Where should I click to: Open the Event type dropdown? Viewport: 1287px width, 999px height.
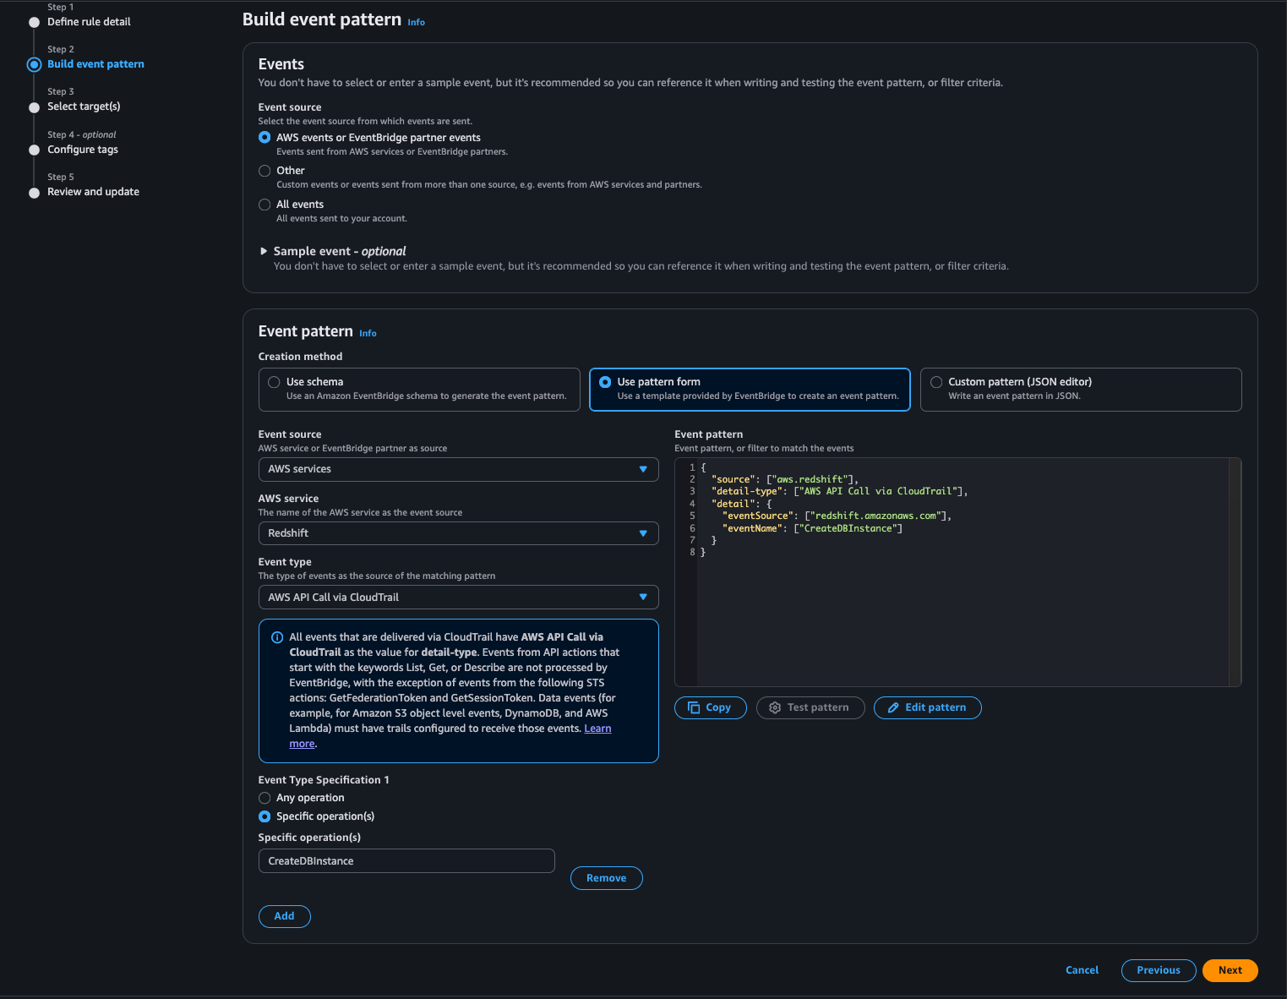[x=458, y=598]
